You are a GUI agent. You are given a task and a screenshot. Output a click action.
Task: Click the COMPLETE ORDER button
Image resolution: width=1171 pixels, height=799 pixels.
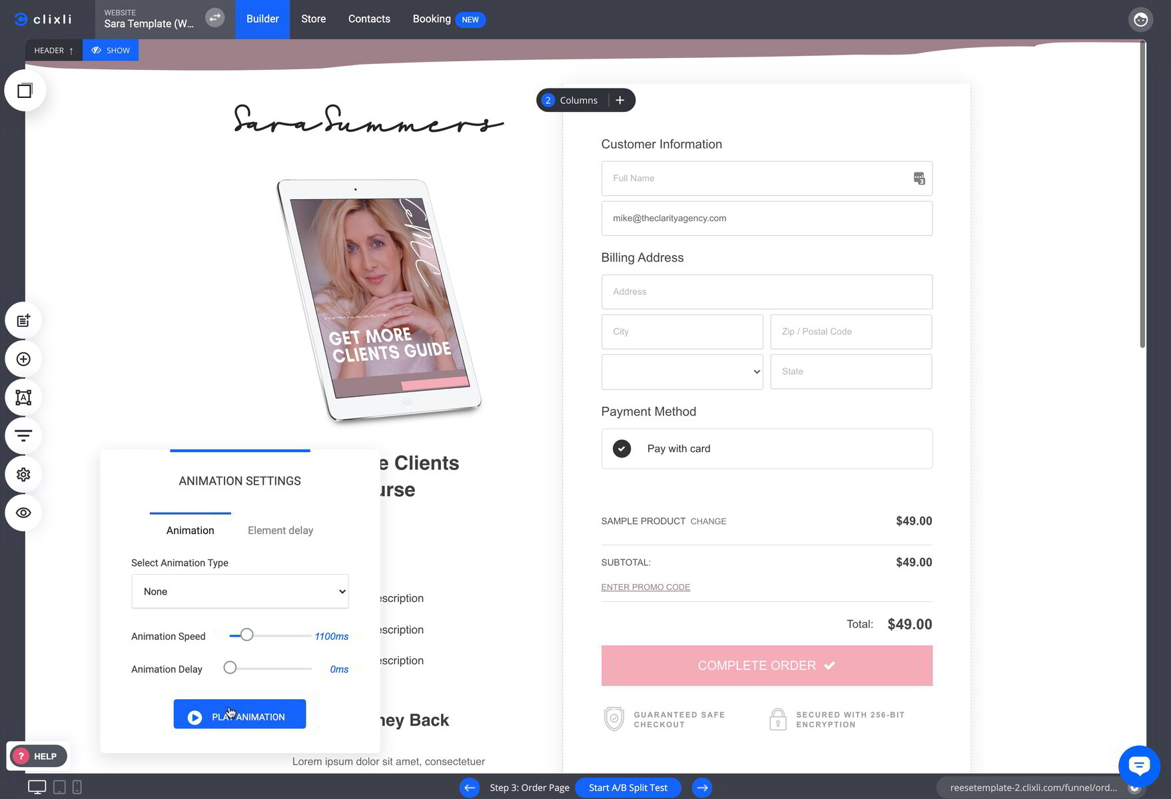coord(767,665)
